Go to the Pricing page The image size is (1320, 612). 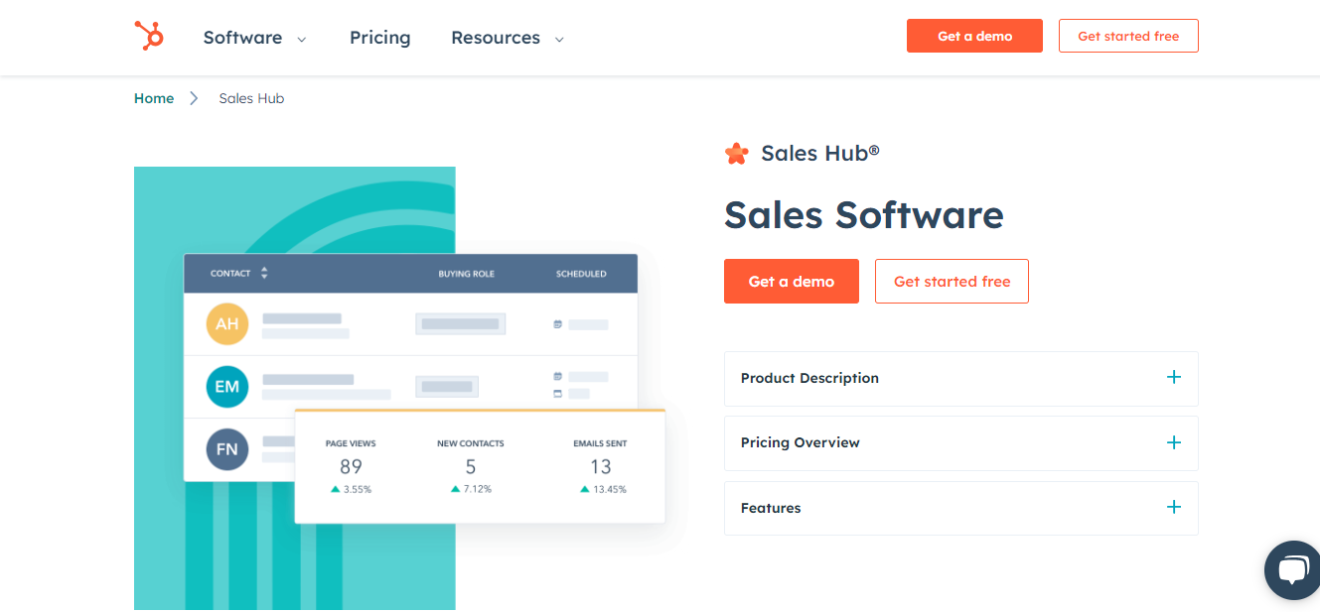click(x=379, y=38)
